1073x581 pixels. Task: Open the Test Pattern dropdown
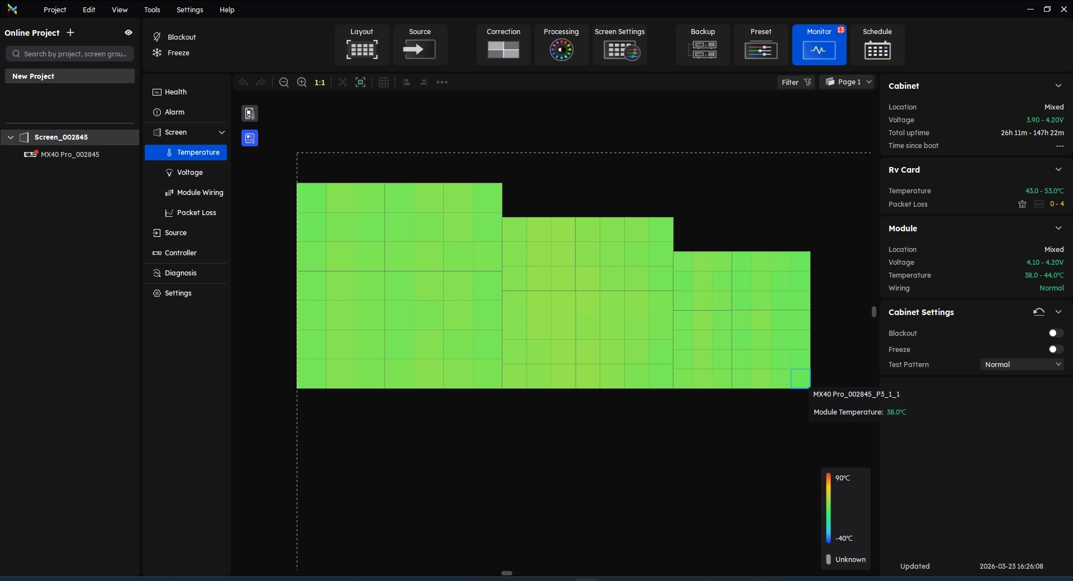(1022, 365)
